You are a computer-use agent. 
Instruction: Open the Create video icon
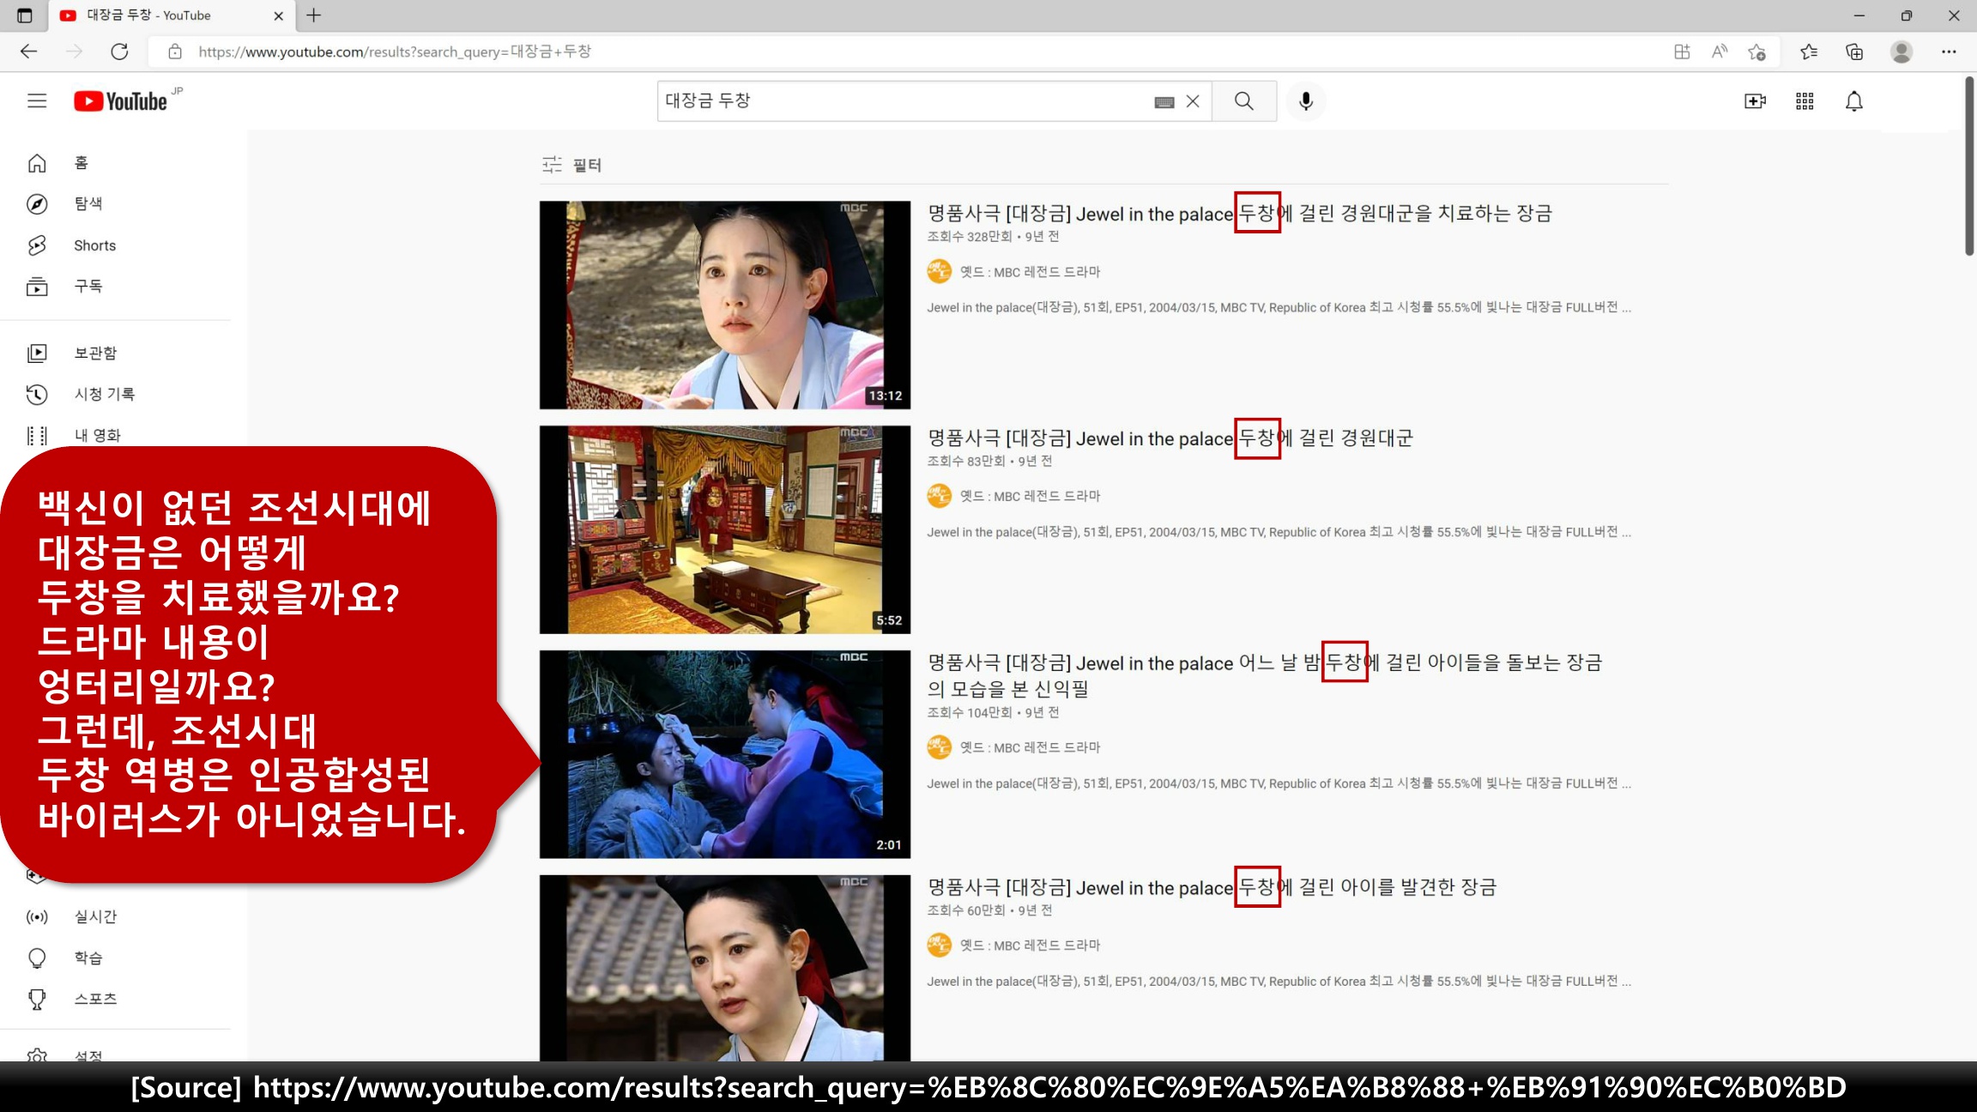click(1755, 101)
